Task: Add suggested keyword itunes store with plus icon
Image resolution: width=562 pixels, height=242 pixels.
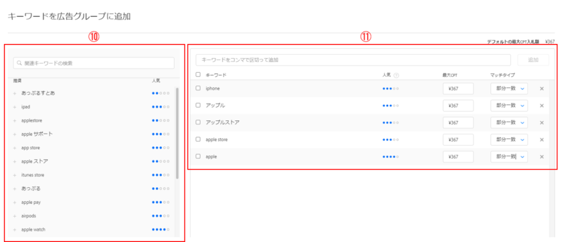Action: pyautogui.click(x=15, y=175)
